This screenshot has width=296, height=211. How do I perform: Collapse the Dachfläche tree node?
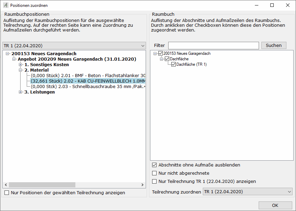coord(161,59)
